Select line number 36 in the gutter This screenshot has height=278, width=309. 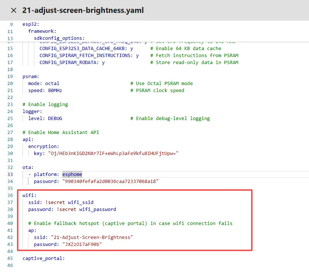(10, 196)
